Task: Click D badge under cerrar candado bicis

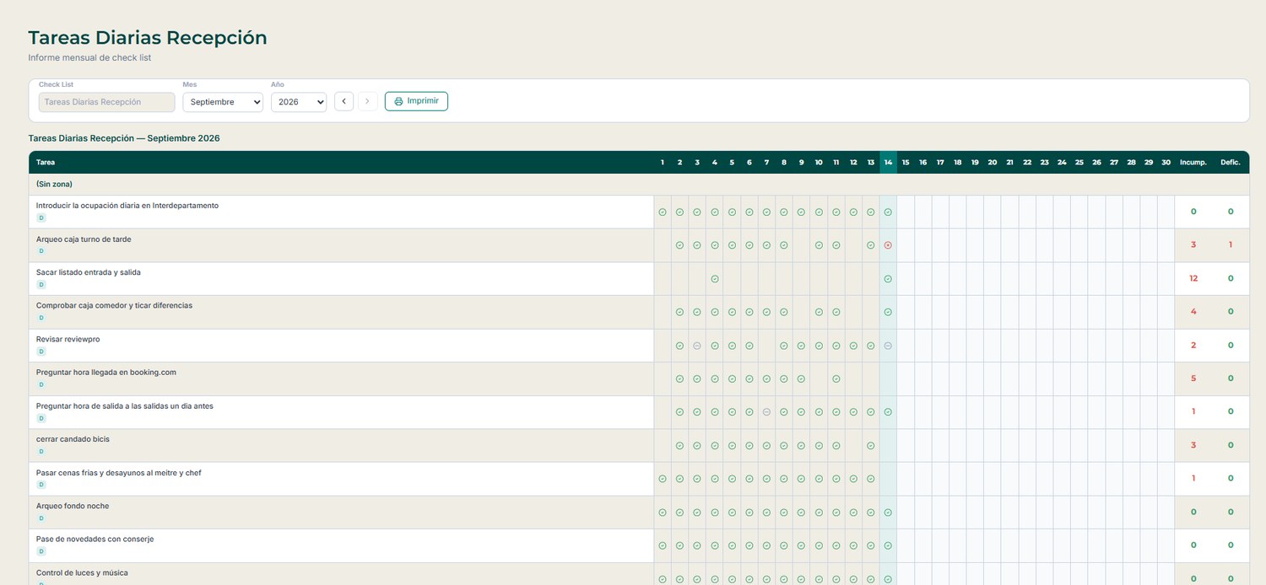Action: 41,452
